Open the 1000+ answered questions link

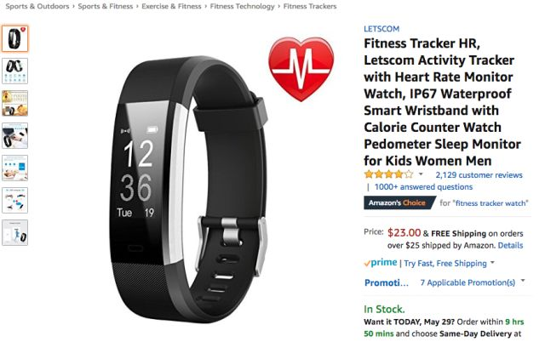[x=423, y=187]
